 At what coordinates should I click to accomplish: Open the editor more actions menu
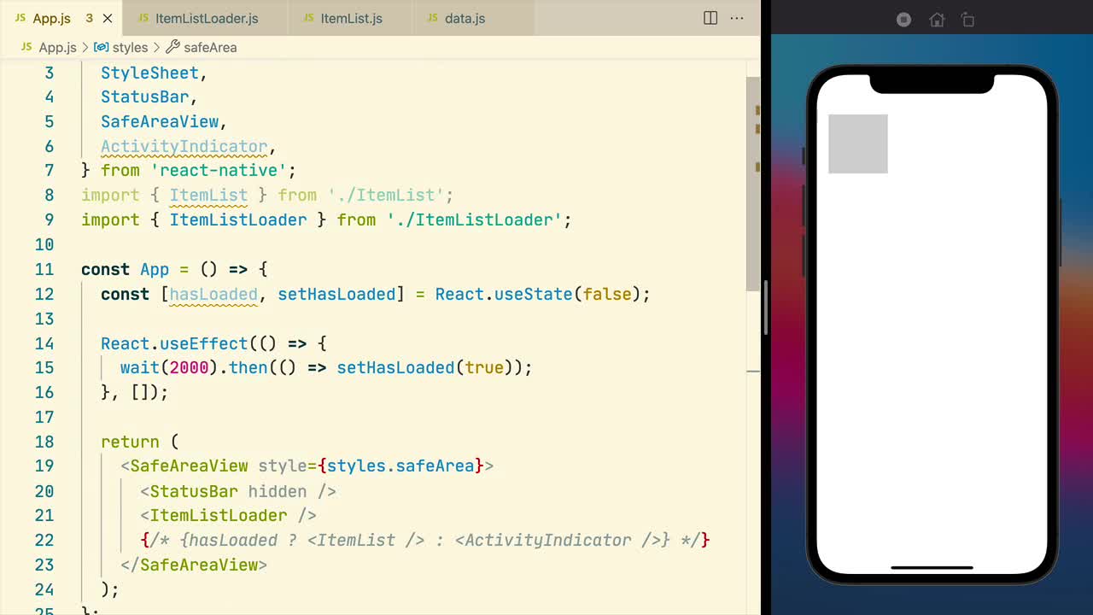tap(737, 18)
